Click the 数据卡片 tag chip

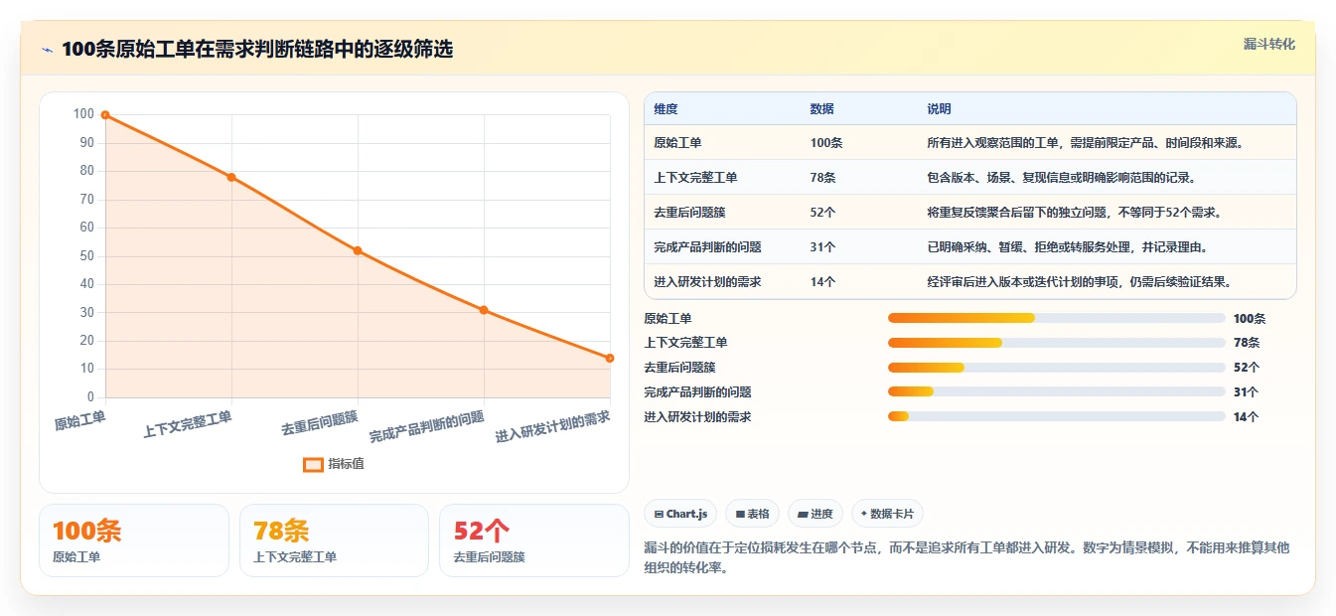point(887,514)
